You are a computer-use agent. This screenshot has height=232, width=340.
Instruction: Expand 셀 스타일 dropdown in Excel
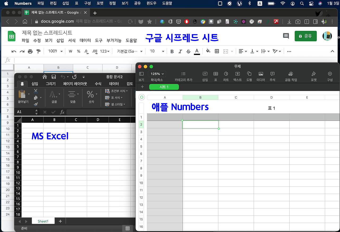(x=115, y=104)
